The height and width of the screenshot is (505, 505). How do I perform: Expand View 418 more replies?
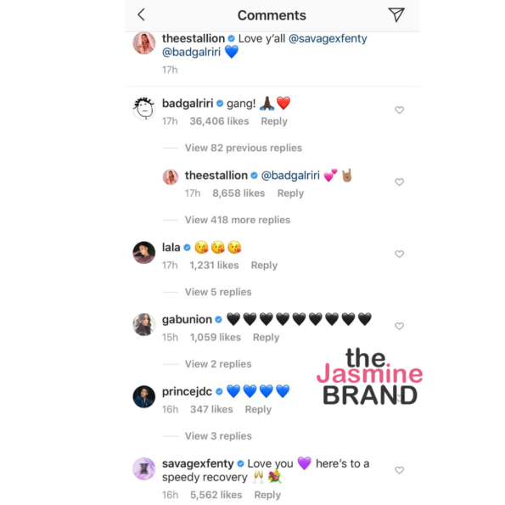pyautogui.click(x=238, y=220)
